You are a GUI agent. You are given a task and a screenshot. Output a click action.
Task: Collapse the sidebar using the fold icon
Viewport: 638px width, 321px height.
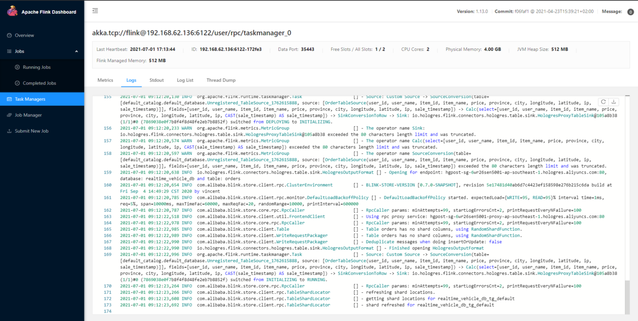coord(95,11)
